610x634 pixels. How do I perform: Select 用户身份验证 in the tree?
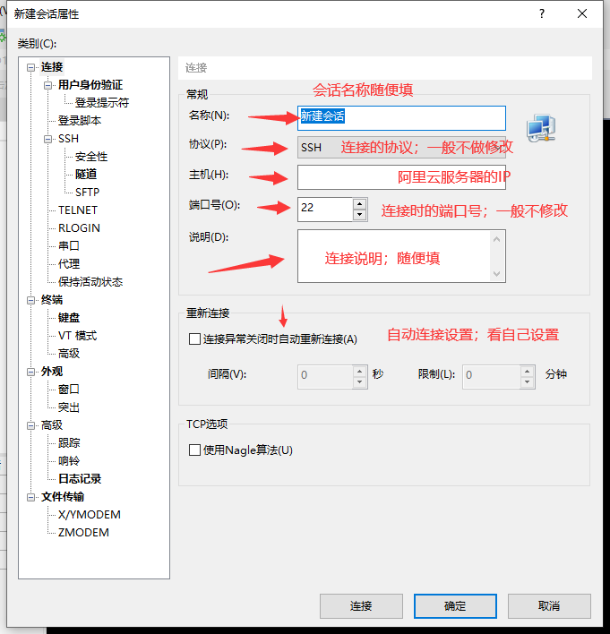coord(90,85)
